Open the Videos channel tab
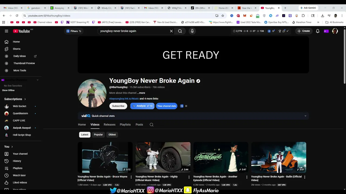This screenshot has height=194, width=346. [95, 124]
